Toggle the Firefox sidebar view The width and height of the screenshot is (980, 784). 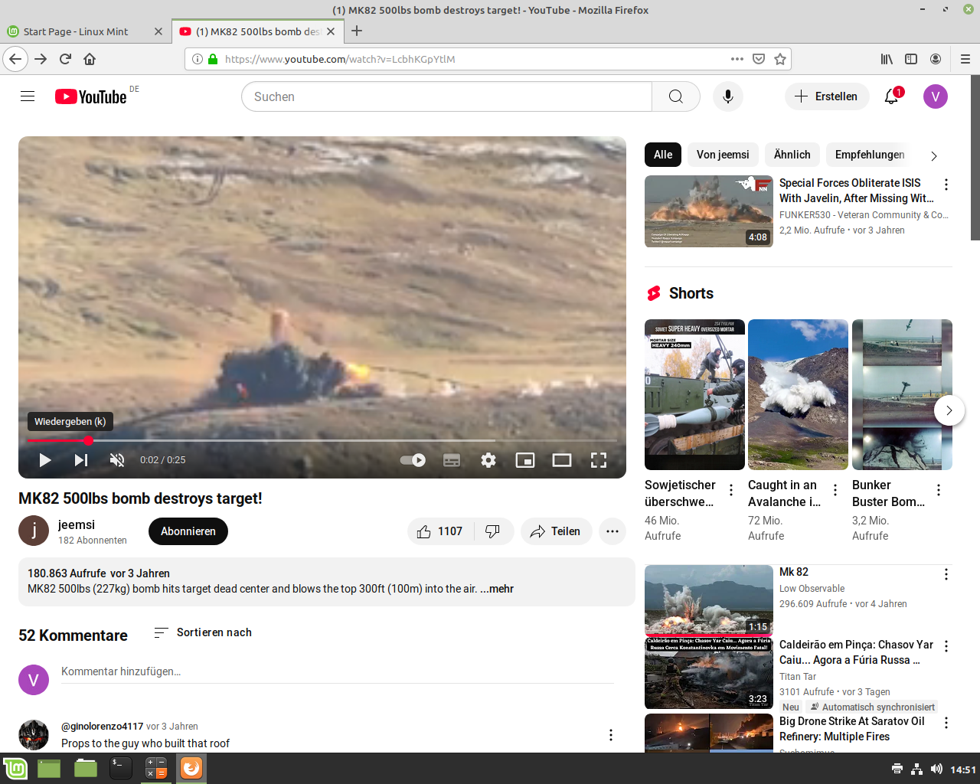click(911, 59)
